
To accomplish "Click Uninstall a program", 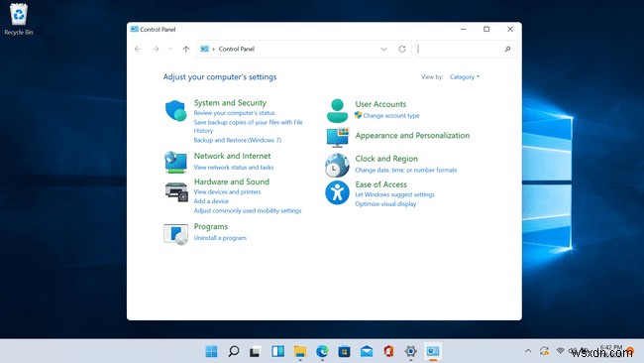I will coord(220,238).
